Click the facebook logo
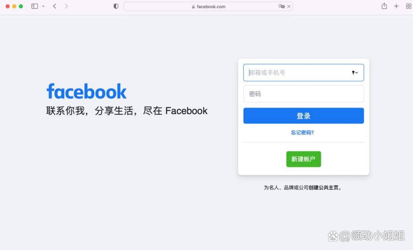Viewport: 413px width, 250px height. [87, 91]
